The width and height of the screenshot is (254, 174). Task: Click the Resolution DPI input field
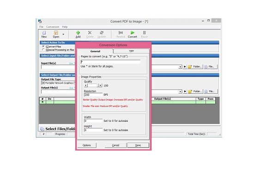coord(93,95)
